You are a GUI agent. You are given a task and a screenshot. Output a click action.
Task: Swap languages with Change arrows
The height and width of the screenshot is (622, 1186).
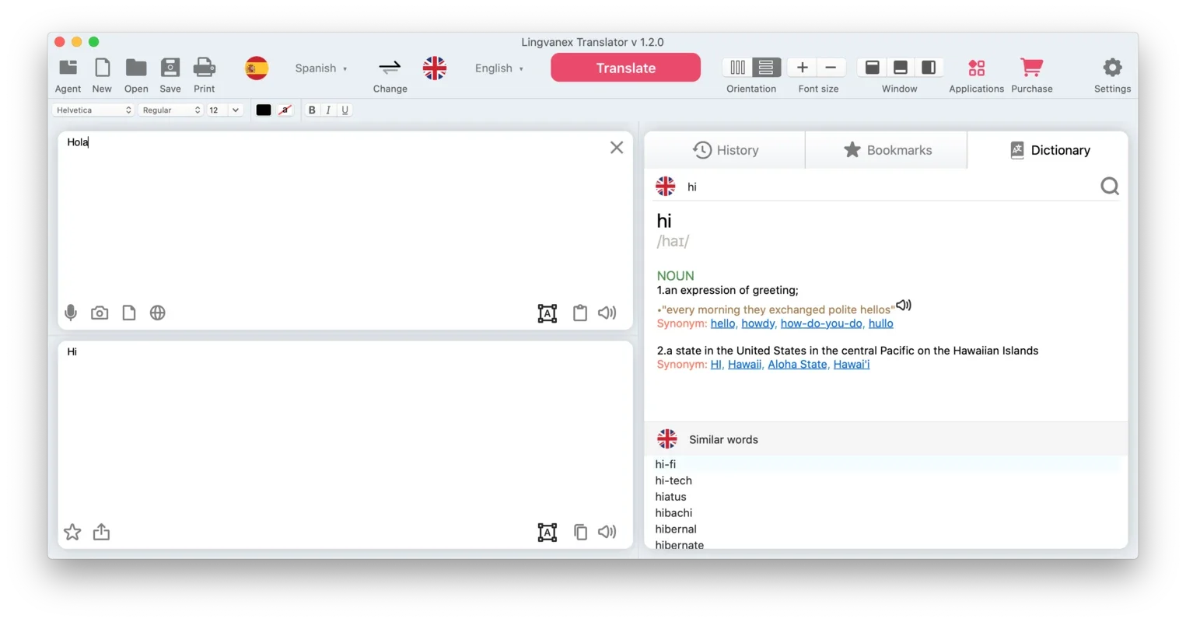click(390, 68)
